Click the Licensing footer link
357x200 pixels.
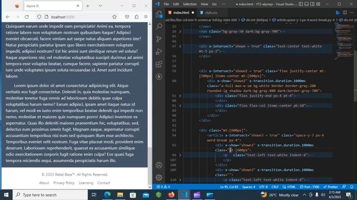point(86,183)
